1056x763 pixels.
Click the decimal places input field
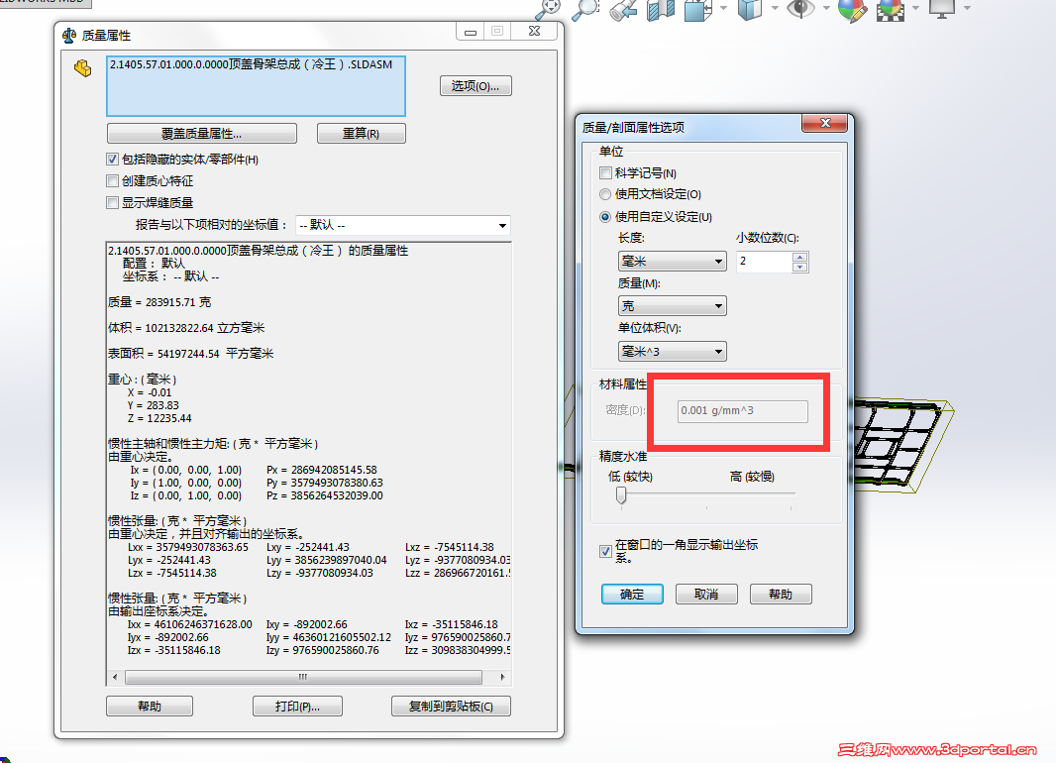(764, 262)
